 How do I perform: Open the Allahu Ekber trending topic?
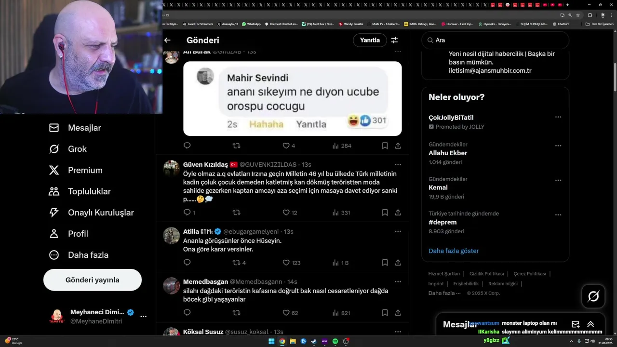tap(448, 153)
